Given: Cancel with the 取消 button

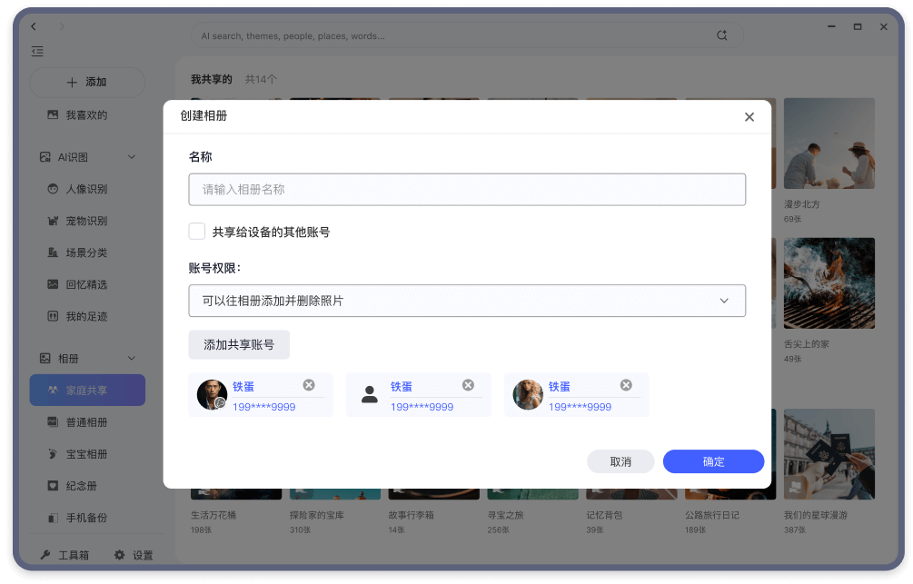Looking at the screenshot, I should tap(620, 461).
